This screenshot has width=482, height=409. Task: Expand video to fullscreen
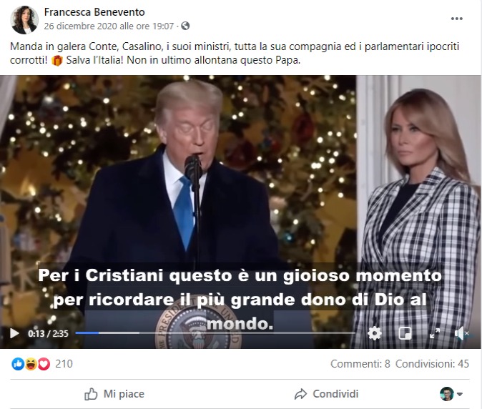[435, 333]
